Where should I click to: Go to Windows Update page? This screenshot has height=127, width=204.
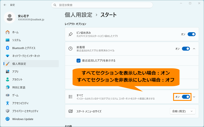31,119
